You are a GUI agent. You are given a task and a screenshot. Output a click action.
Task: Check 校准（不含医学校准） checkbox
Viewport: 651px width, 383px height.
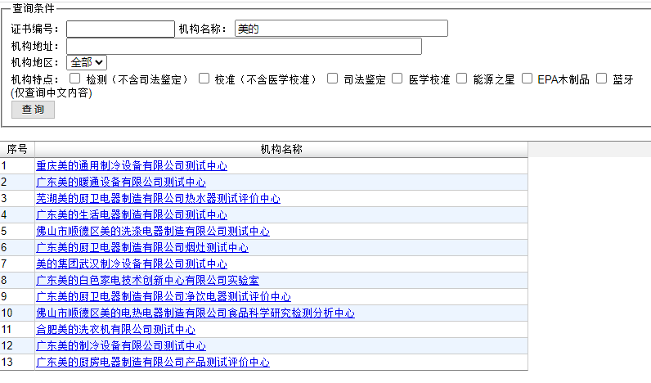click(x=204, y=79)
